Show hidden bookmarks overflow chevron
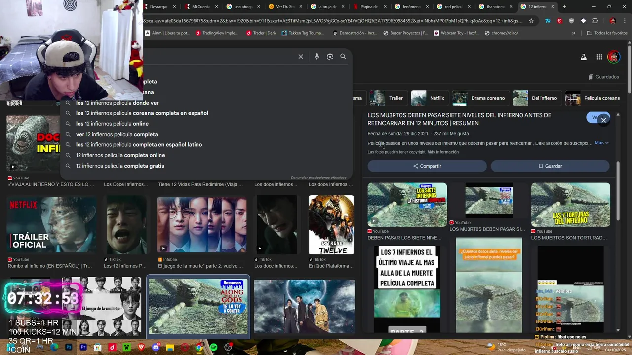The image size is (632, 355). (x=573, y=33)
